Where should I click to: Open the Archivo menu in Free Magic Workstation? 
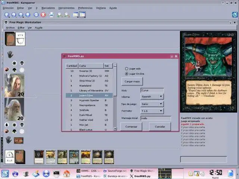click(10, 28)
